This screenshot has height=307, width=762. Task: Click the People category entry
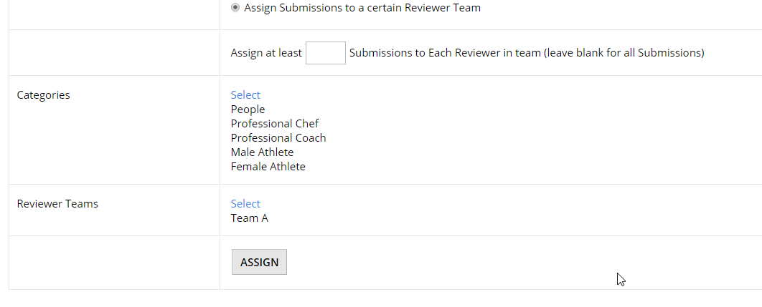point(248,109)
